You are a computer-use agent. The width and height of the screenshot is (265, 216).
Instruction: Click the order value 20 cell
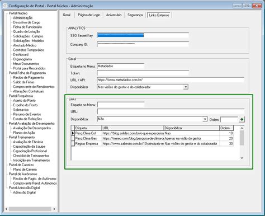pyautogui.click(x=226, y=138)
